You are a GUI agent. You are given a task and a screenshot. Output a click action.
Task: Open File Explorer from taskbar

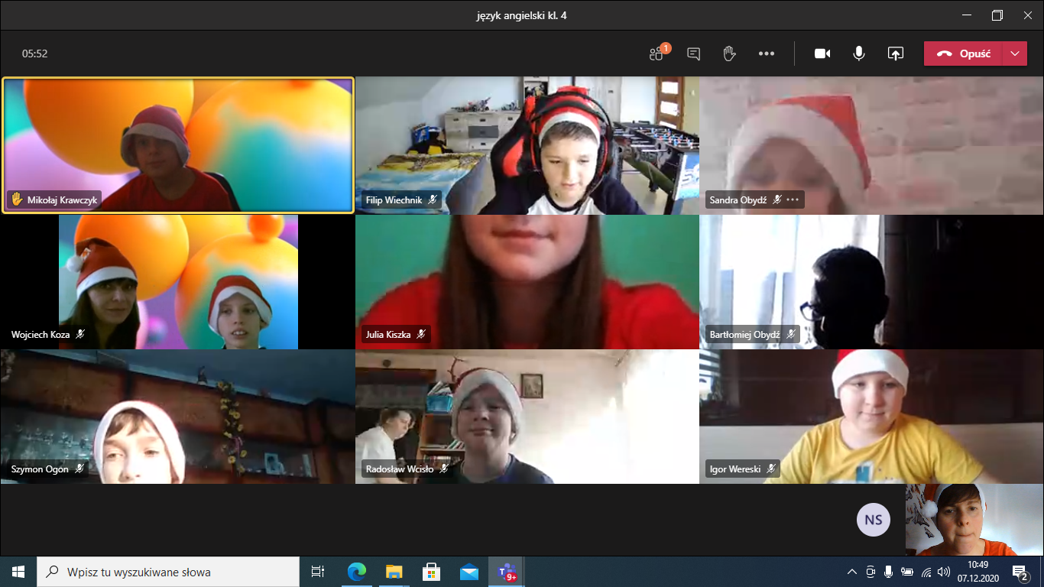(x=394, y=572)
